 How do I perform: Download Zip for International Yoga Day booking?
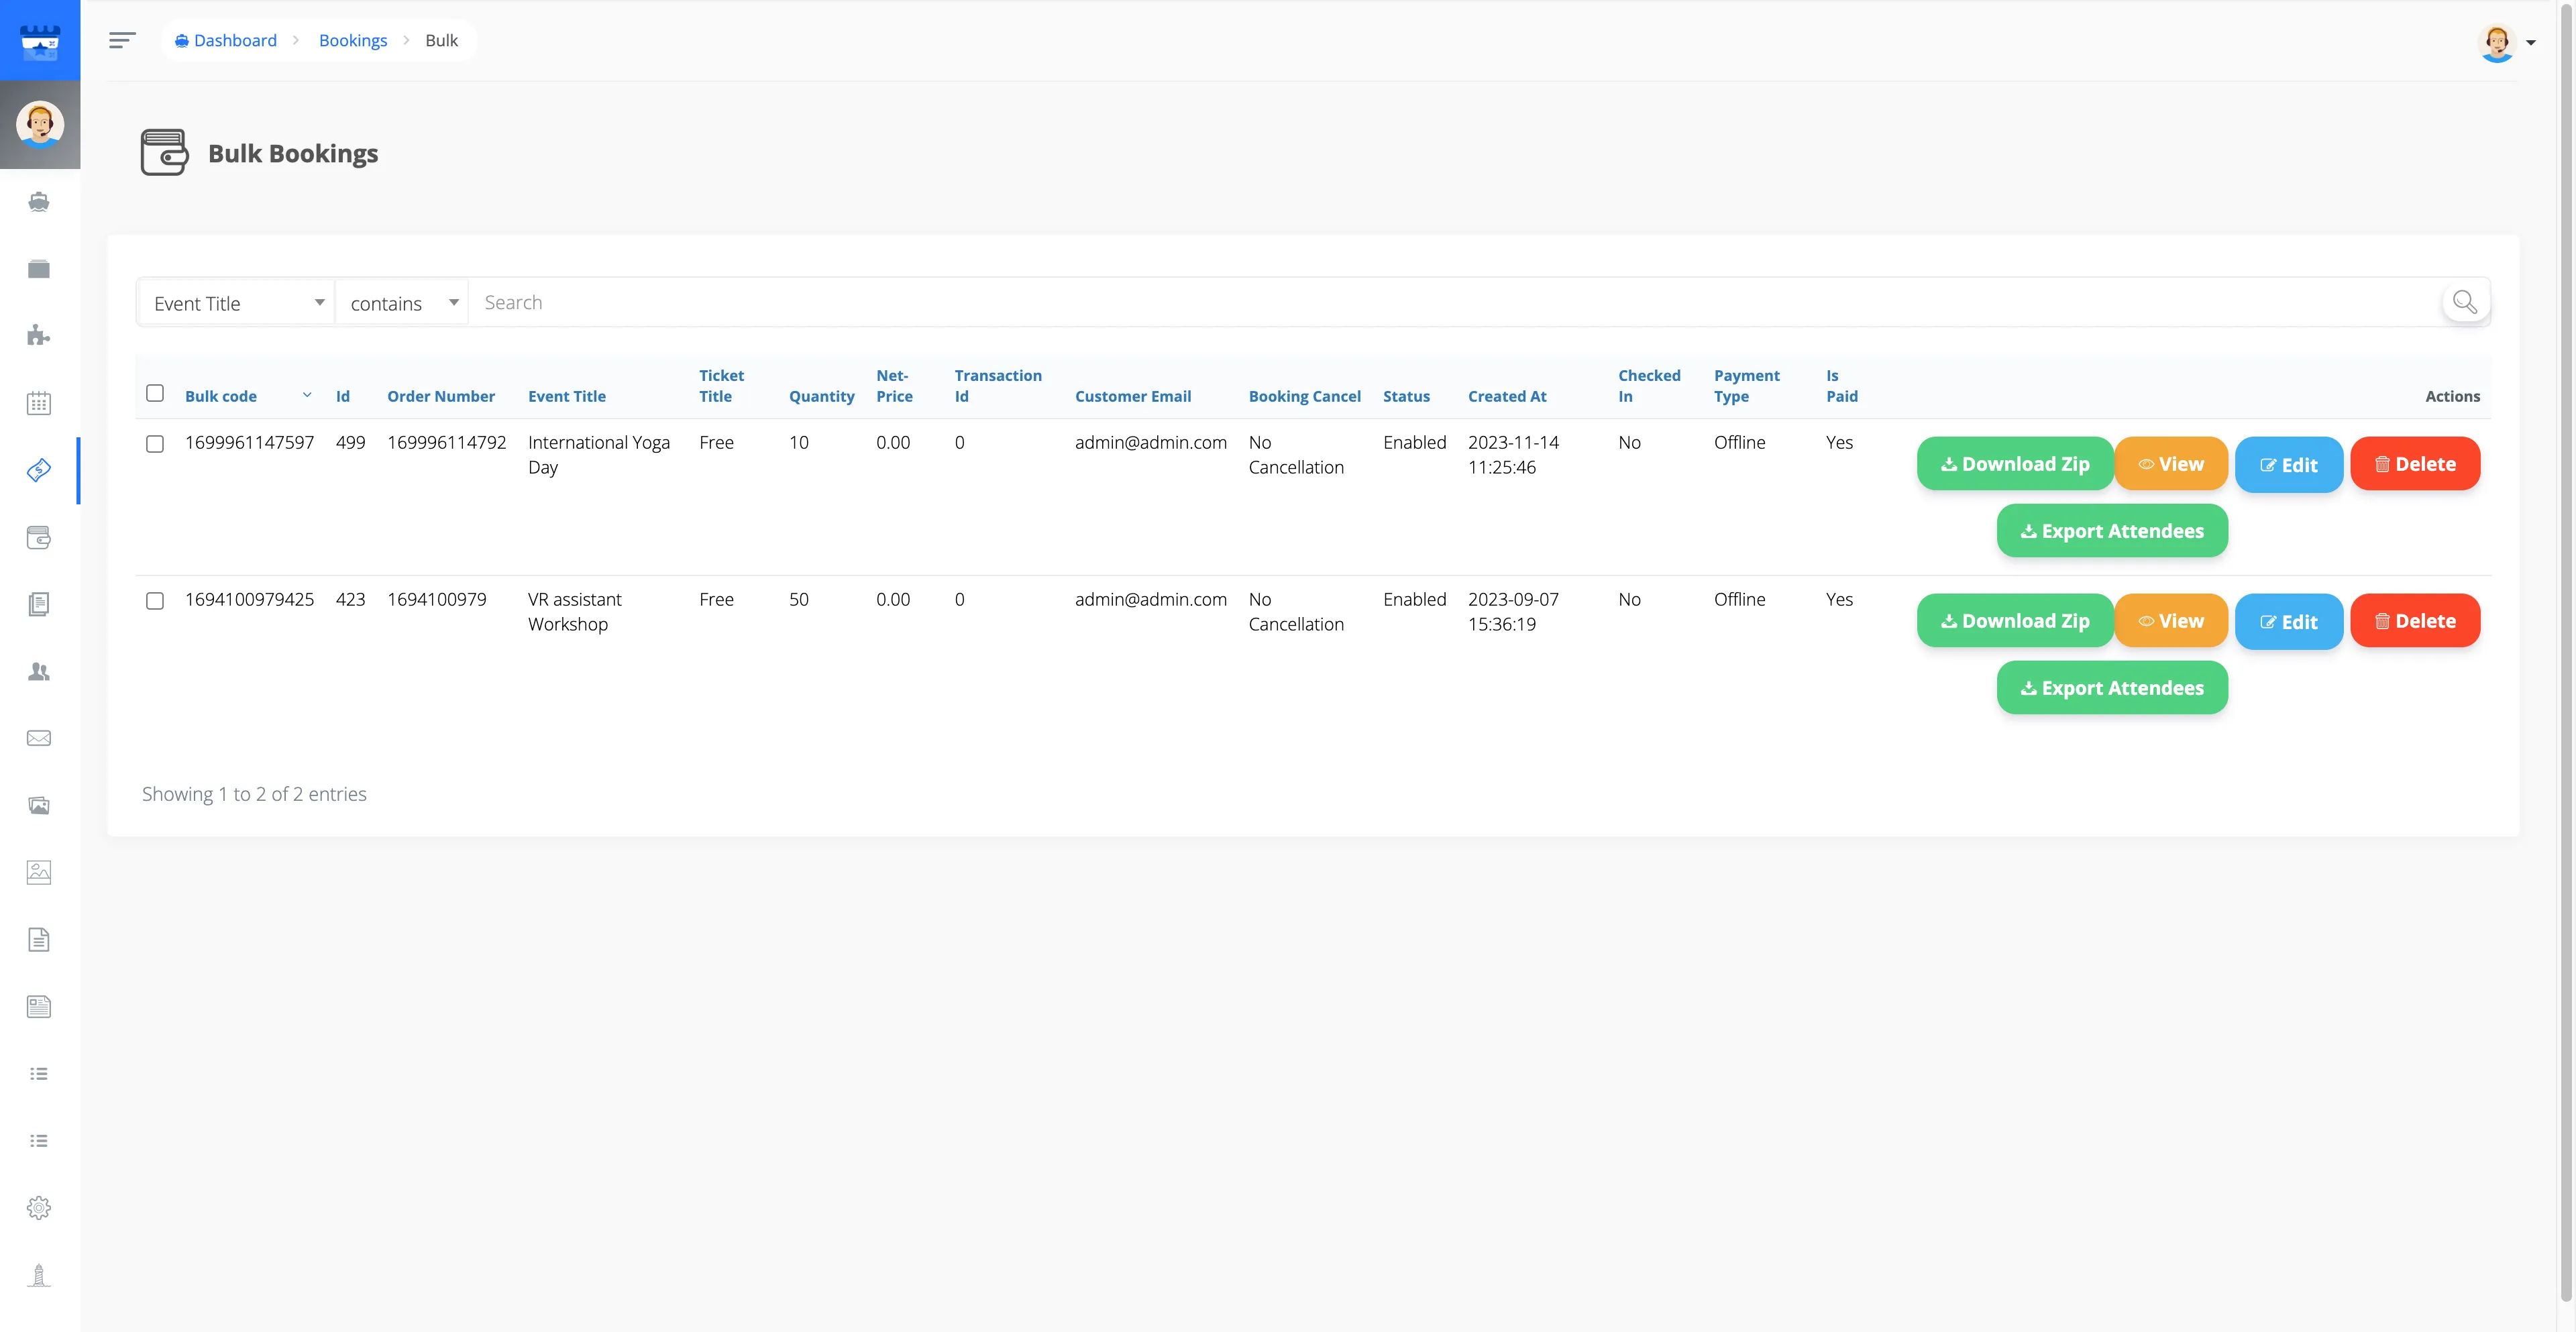(2014, 464)
